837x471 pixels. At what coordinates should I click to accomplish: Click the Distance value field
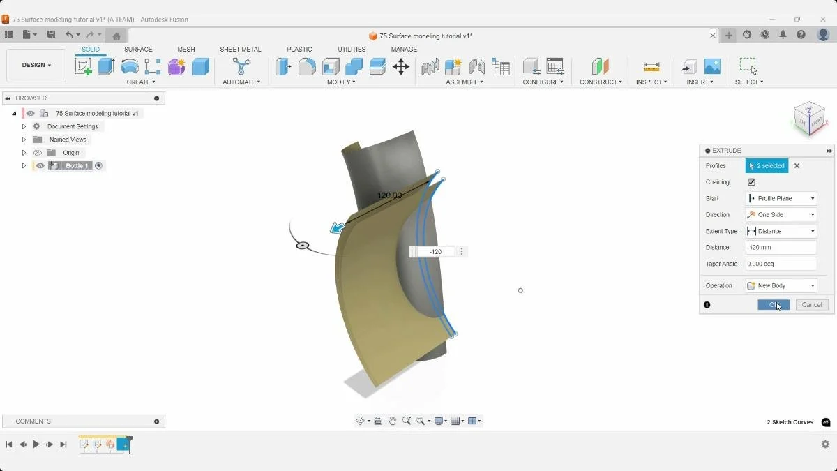coord(781,248)
